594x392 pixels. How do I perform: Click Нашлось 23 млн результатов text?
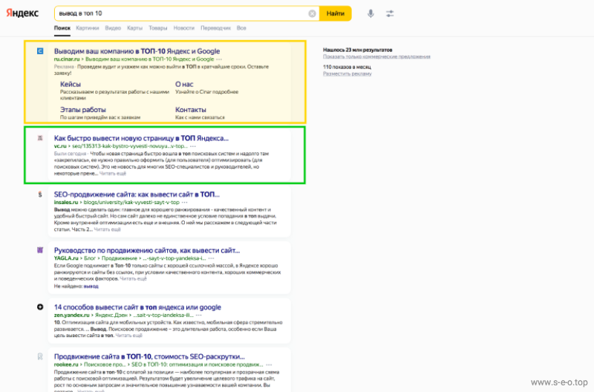point(357,50)
